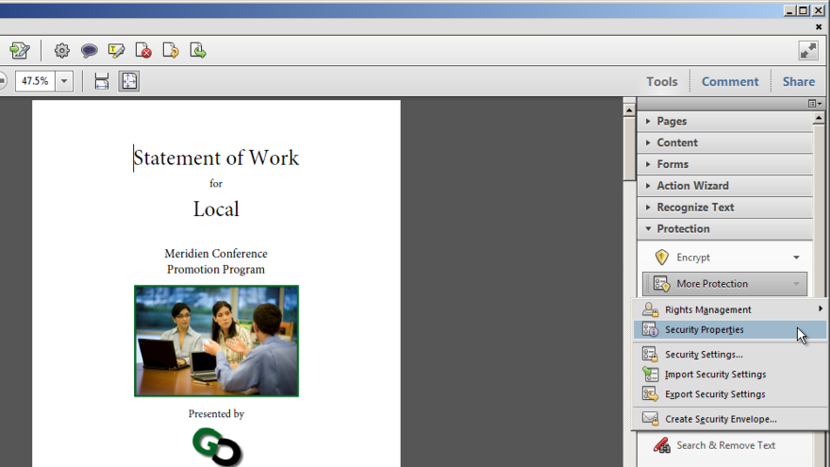This screenshot has width=830, height=467.
Task: Open the gear settings toolbar icon
Action: pos(62,51)
